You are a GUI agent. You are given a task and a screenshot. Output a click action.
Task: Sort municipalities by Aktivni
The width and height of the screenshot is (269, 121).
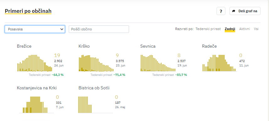click(x=245, y=29)
